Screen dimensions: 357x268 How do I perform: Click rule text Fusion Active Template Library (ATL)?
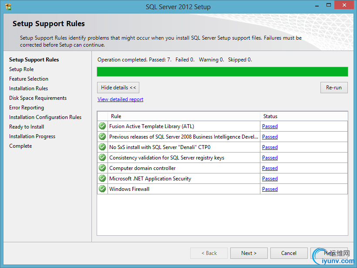click(152, 126)
